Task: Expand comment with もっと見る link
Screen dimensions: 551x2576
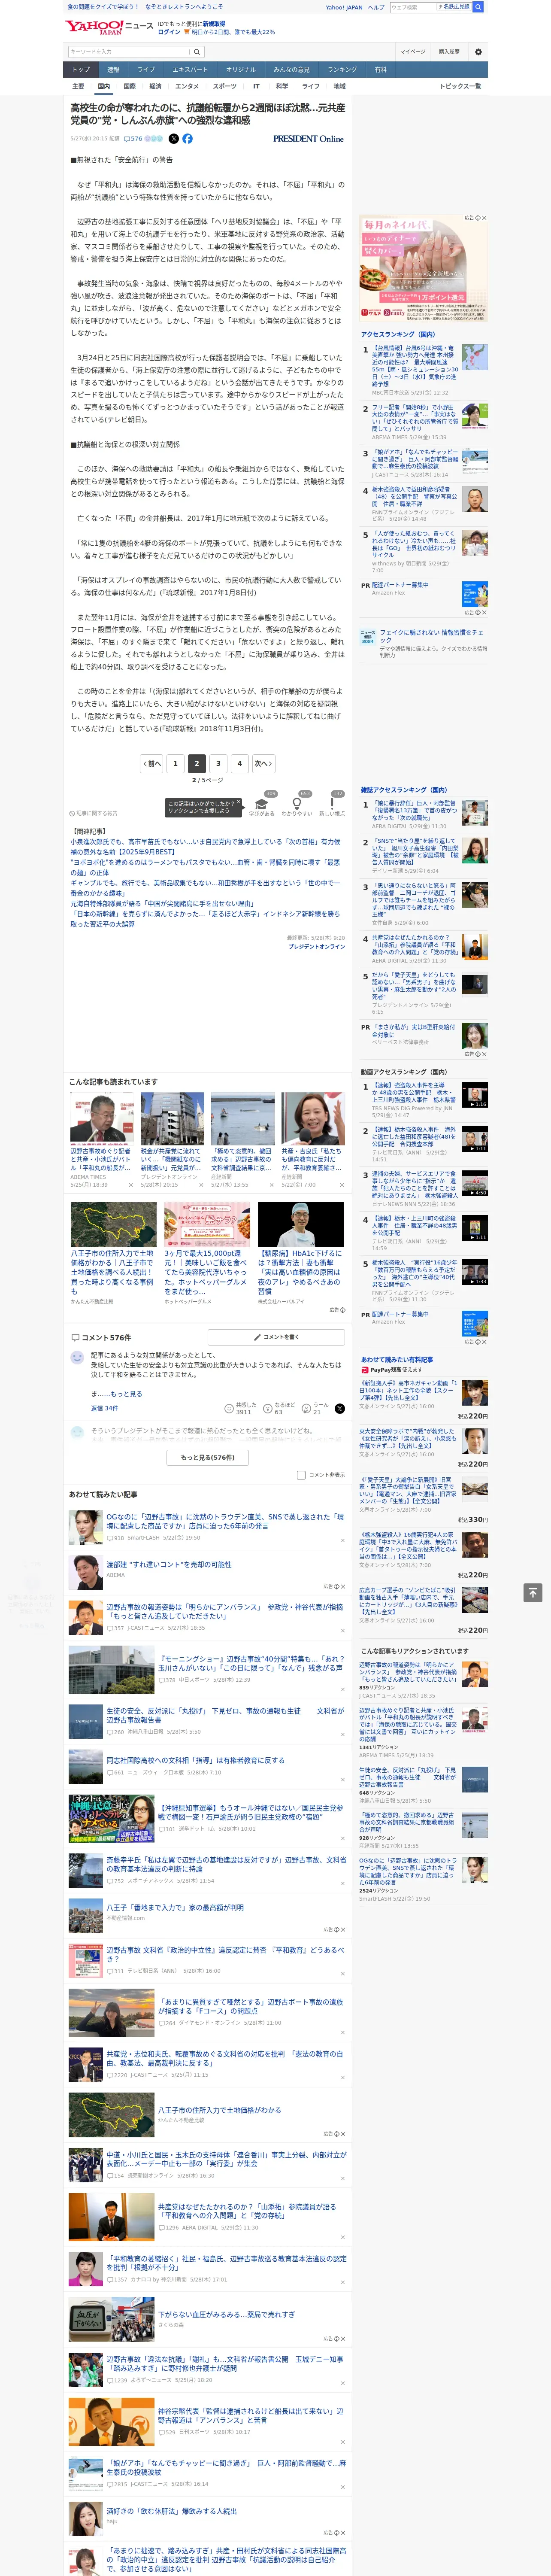Action: 126,1393
